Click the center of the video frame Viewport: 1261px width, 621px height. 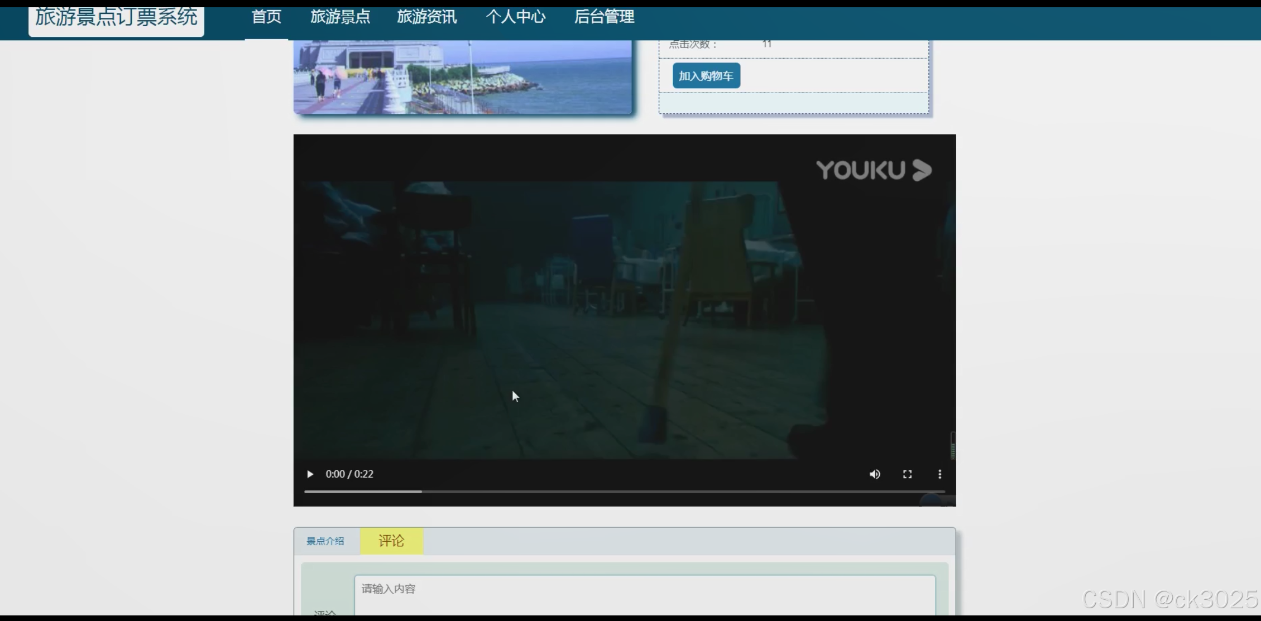624,312
